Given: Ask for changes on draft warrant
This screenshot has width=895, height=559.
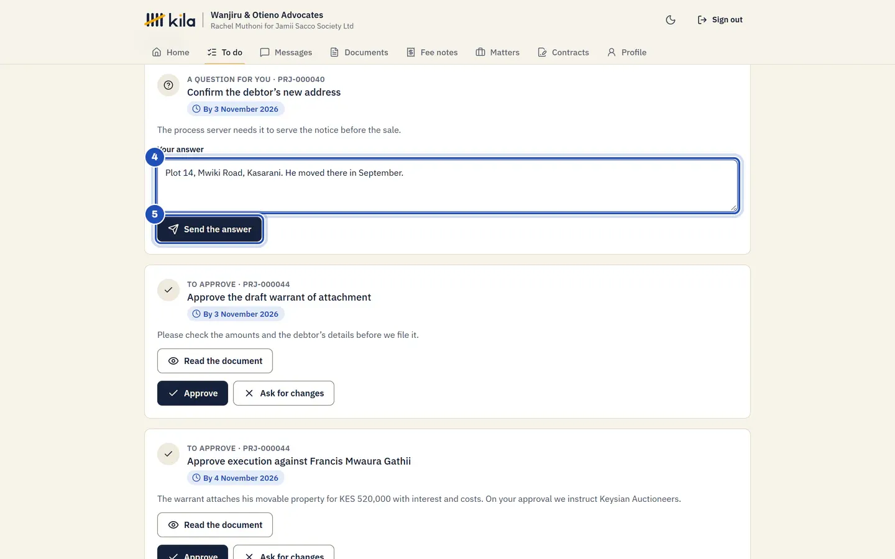Looking at the screenshot, I should tap(283, 393).
